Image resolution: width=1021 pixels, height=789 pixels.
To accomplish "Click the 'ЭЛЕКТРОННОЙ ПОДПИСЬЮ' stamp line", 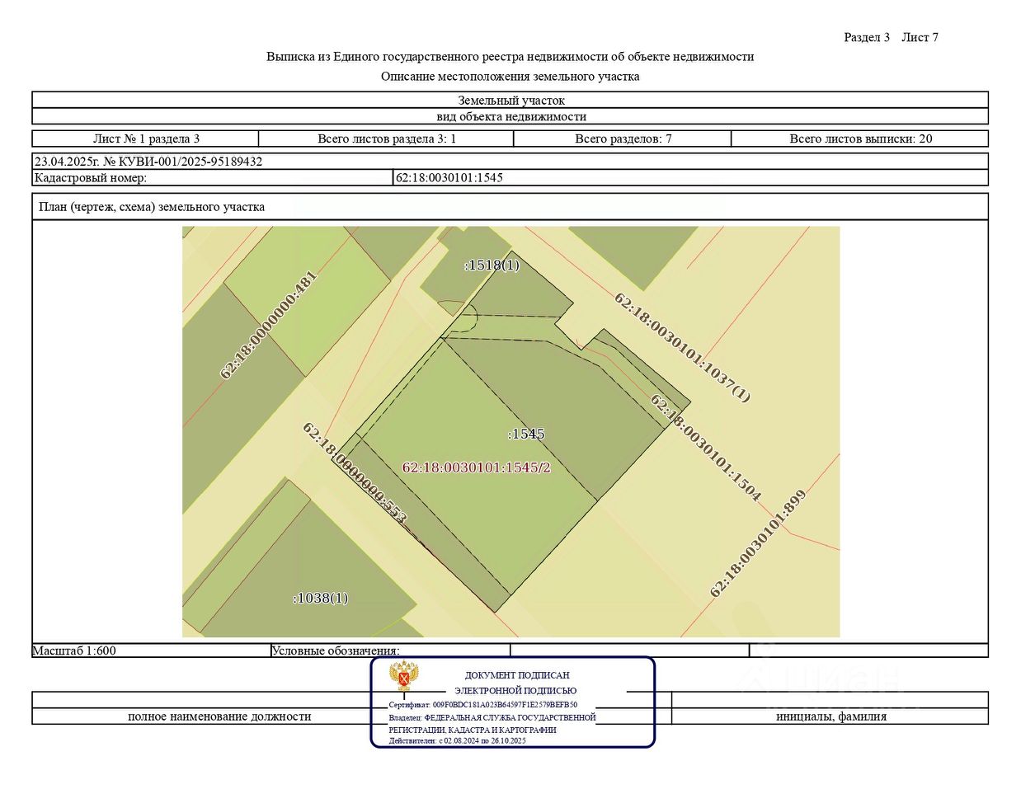I will point(515,691).
